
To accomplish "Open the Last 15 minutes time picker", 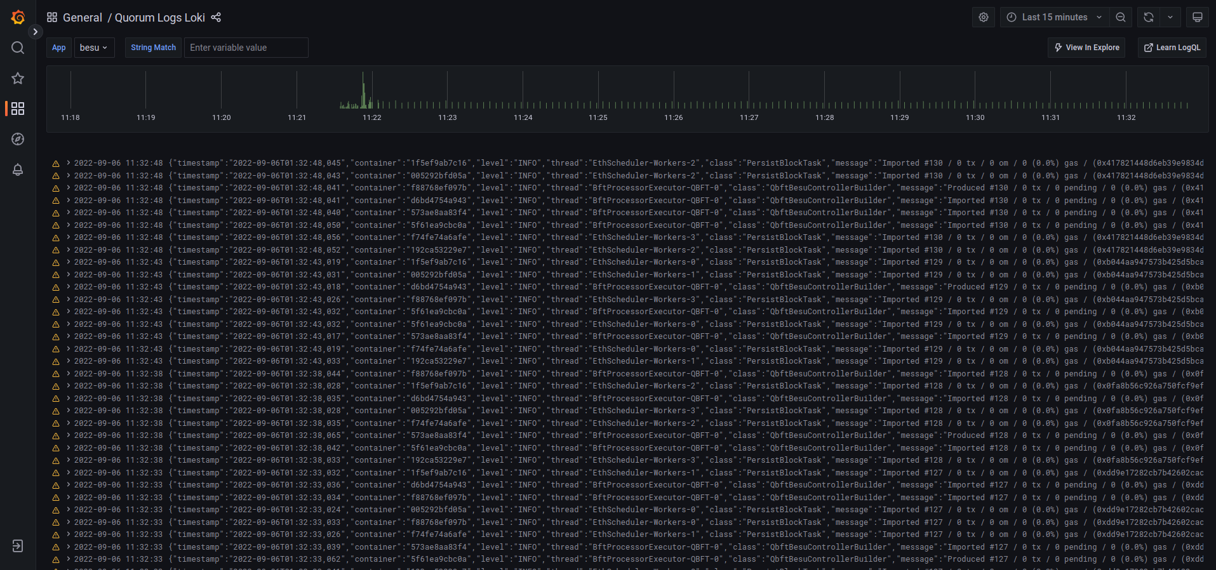I will (1054, 17).
